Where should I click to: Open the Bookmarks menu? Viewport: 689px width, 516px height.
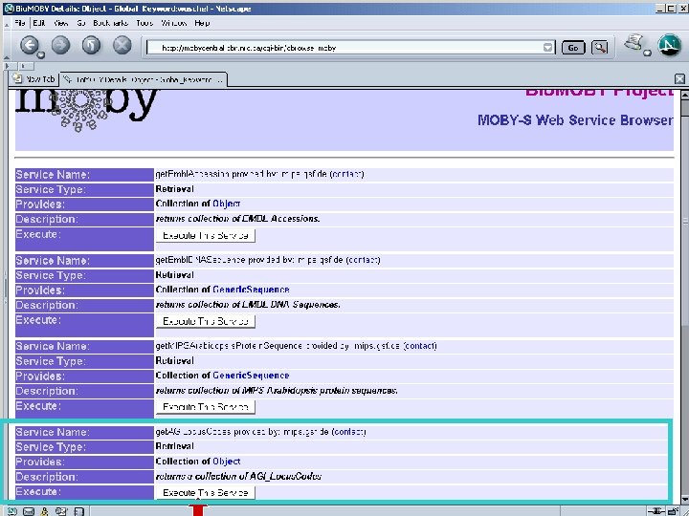coord(110,23)
